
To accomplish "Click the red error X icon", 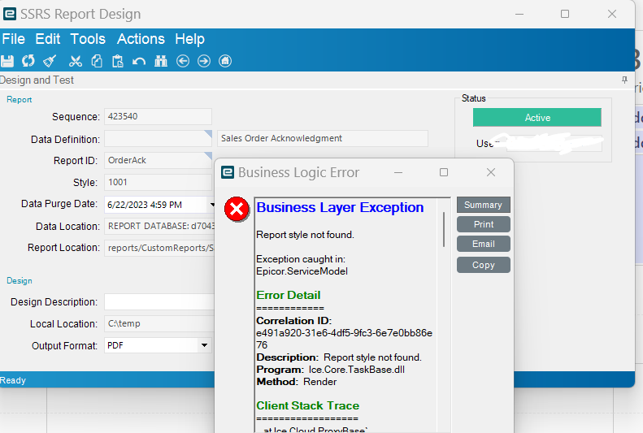I will (237, 210).
